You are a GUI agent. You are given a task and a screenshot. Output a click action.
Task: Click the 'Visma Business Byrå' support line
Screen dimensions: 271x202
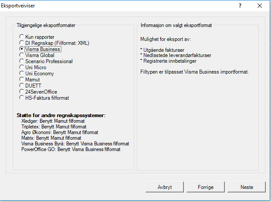75,144
